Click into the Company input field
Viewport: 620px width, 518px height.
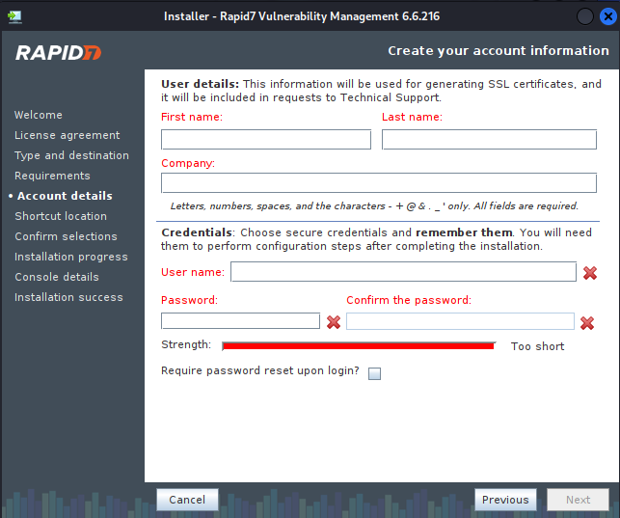tap(378, 182)
